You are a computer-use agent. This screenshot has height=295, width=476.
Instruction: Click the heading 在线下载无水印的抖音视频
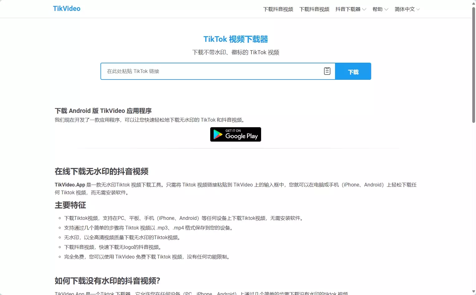pos(102,171)
